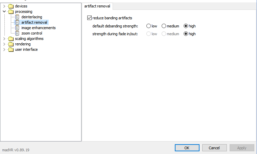Set default debanding strength to medium
The width and height of the screenshot is (257, 154).
(164, 26)
